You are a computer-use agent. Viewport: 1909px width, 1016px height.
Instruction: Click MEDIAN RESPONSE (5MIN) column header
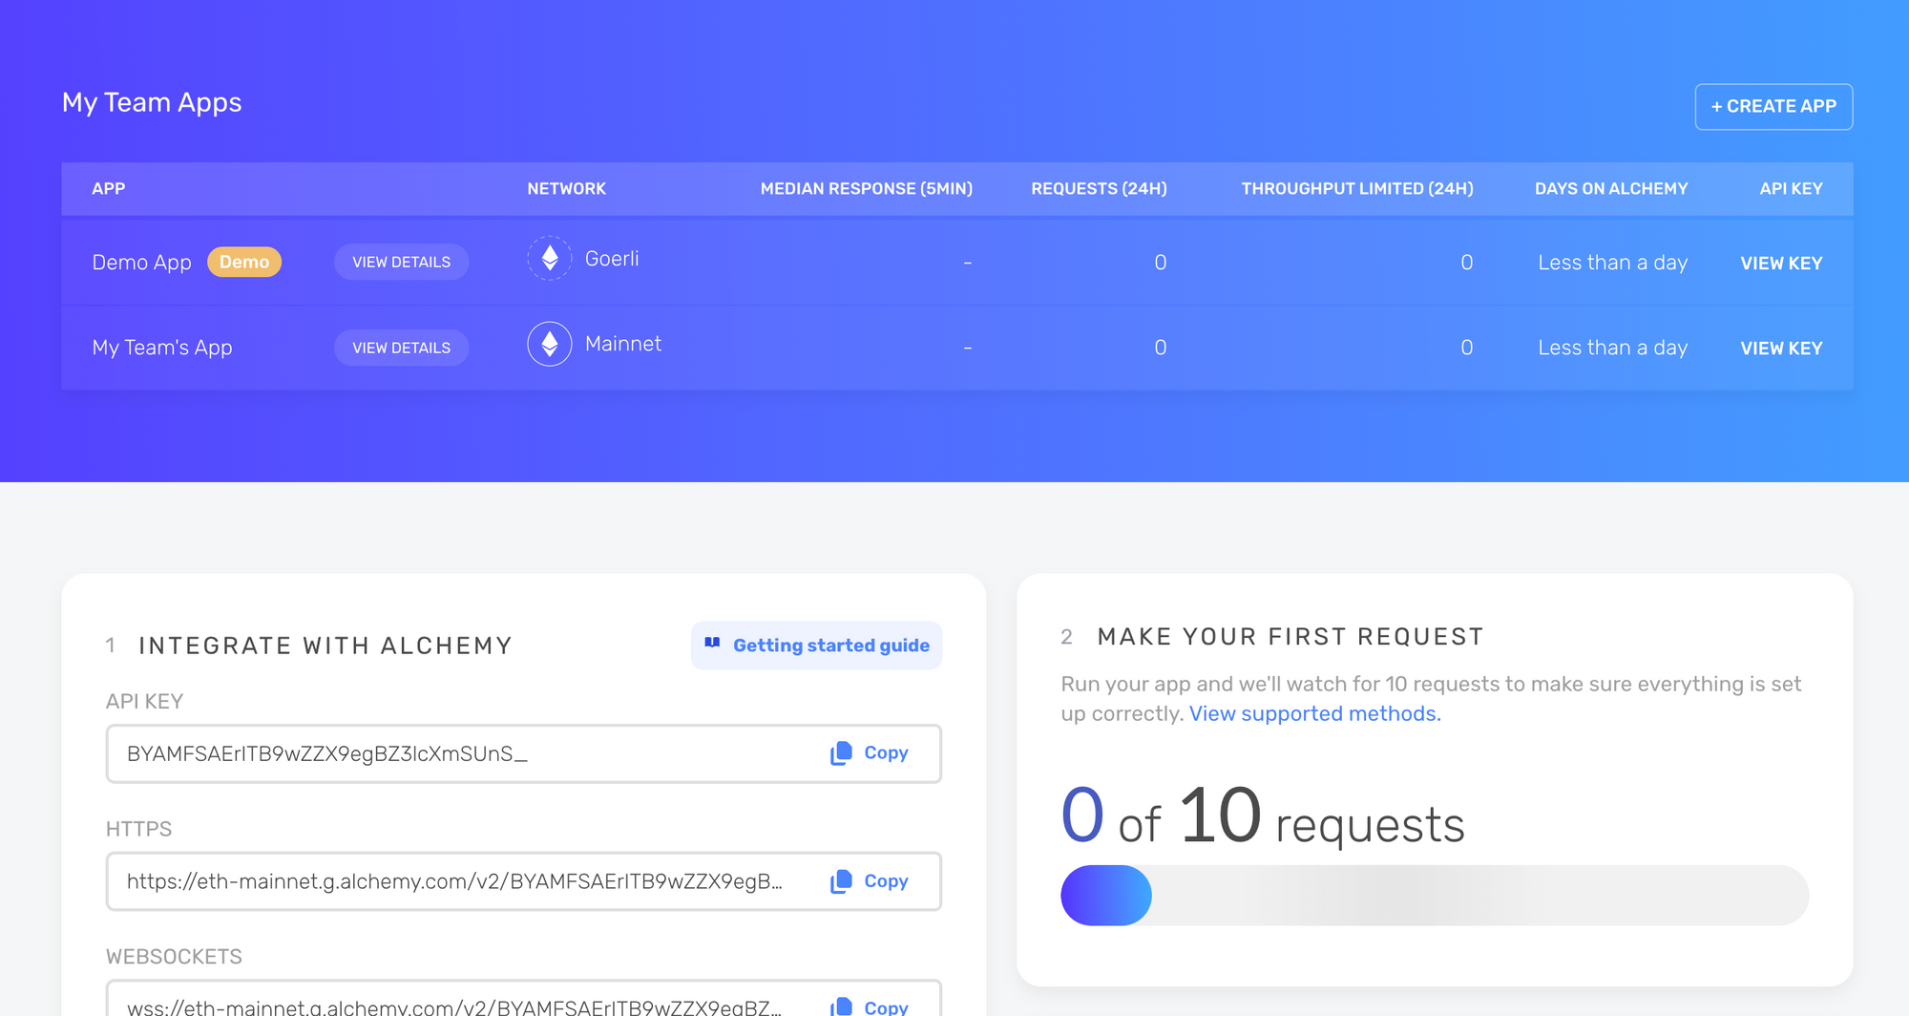867,189
